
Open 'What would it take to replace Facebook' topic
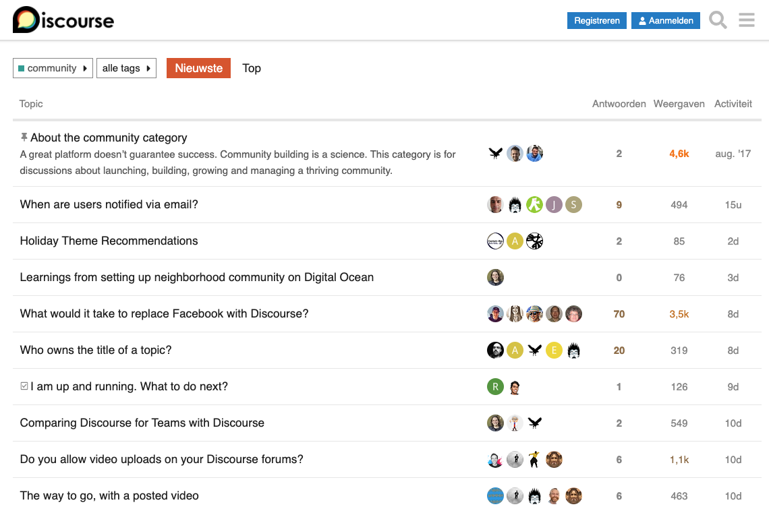(165, 313)
